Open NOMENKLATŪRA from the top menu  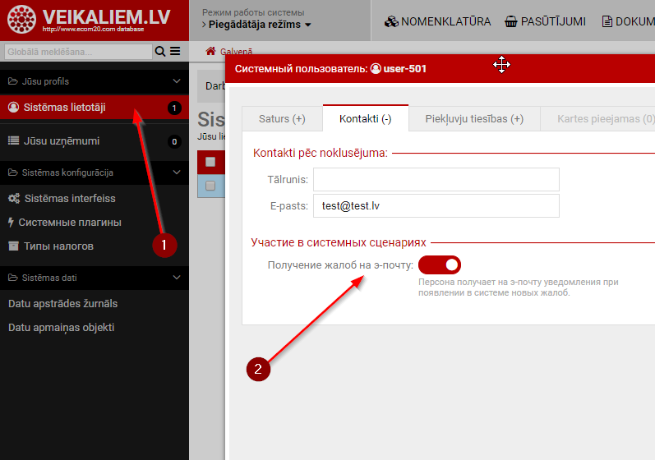437,21
